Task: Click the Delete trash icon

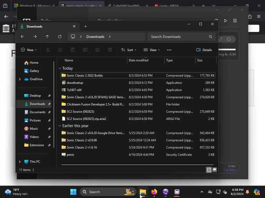Action: (110, 50)
